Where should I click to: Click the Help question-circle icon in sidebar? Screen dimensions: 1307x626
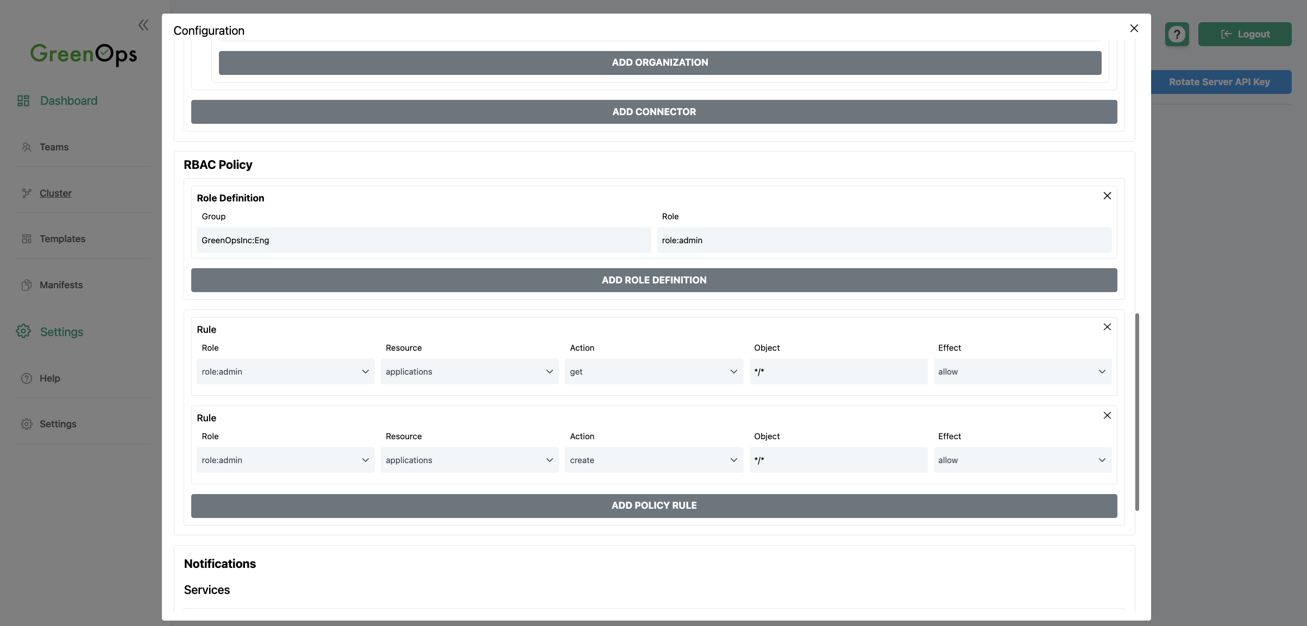(x=27, y=378)
